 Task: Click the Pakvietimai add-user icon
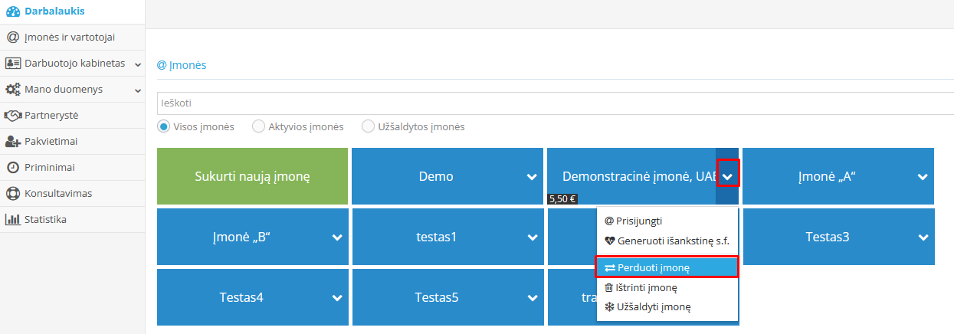coord(13,141)
